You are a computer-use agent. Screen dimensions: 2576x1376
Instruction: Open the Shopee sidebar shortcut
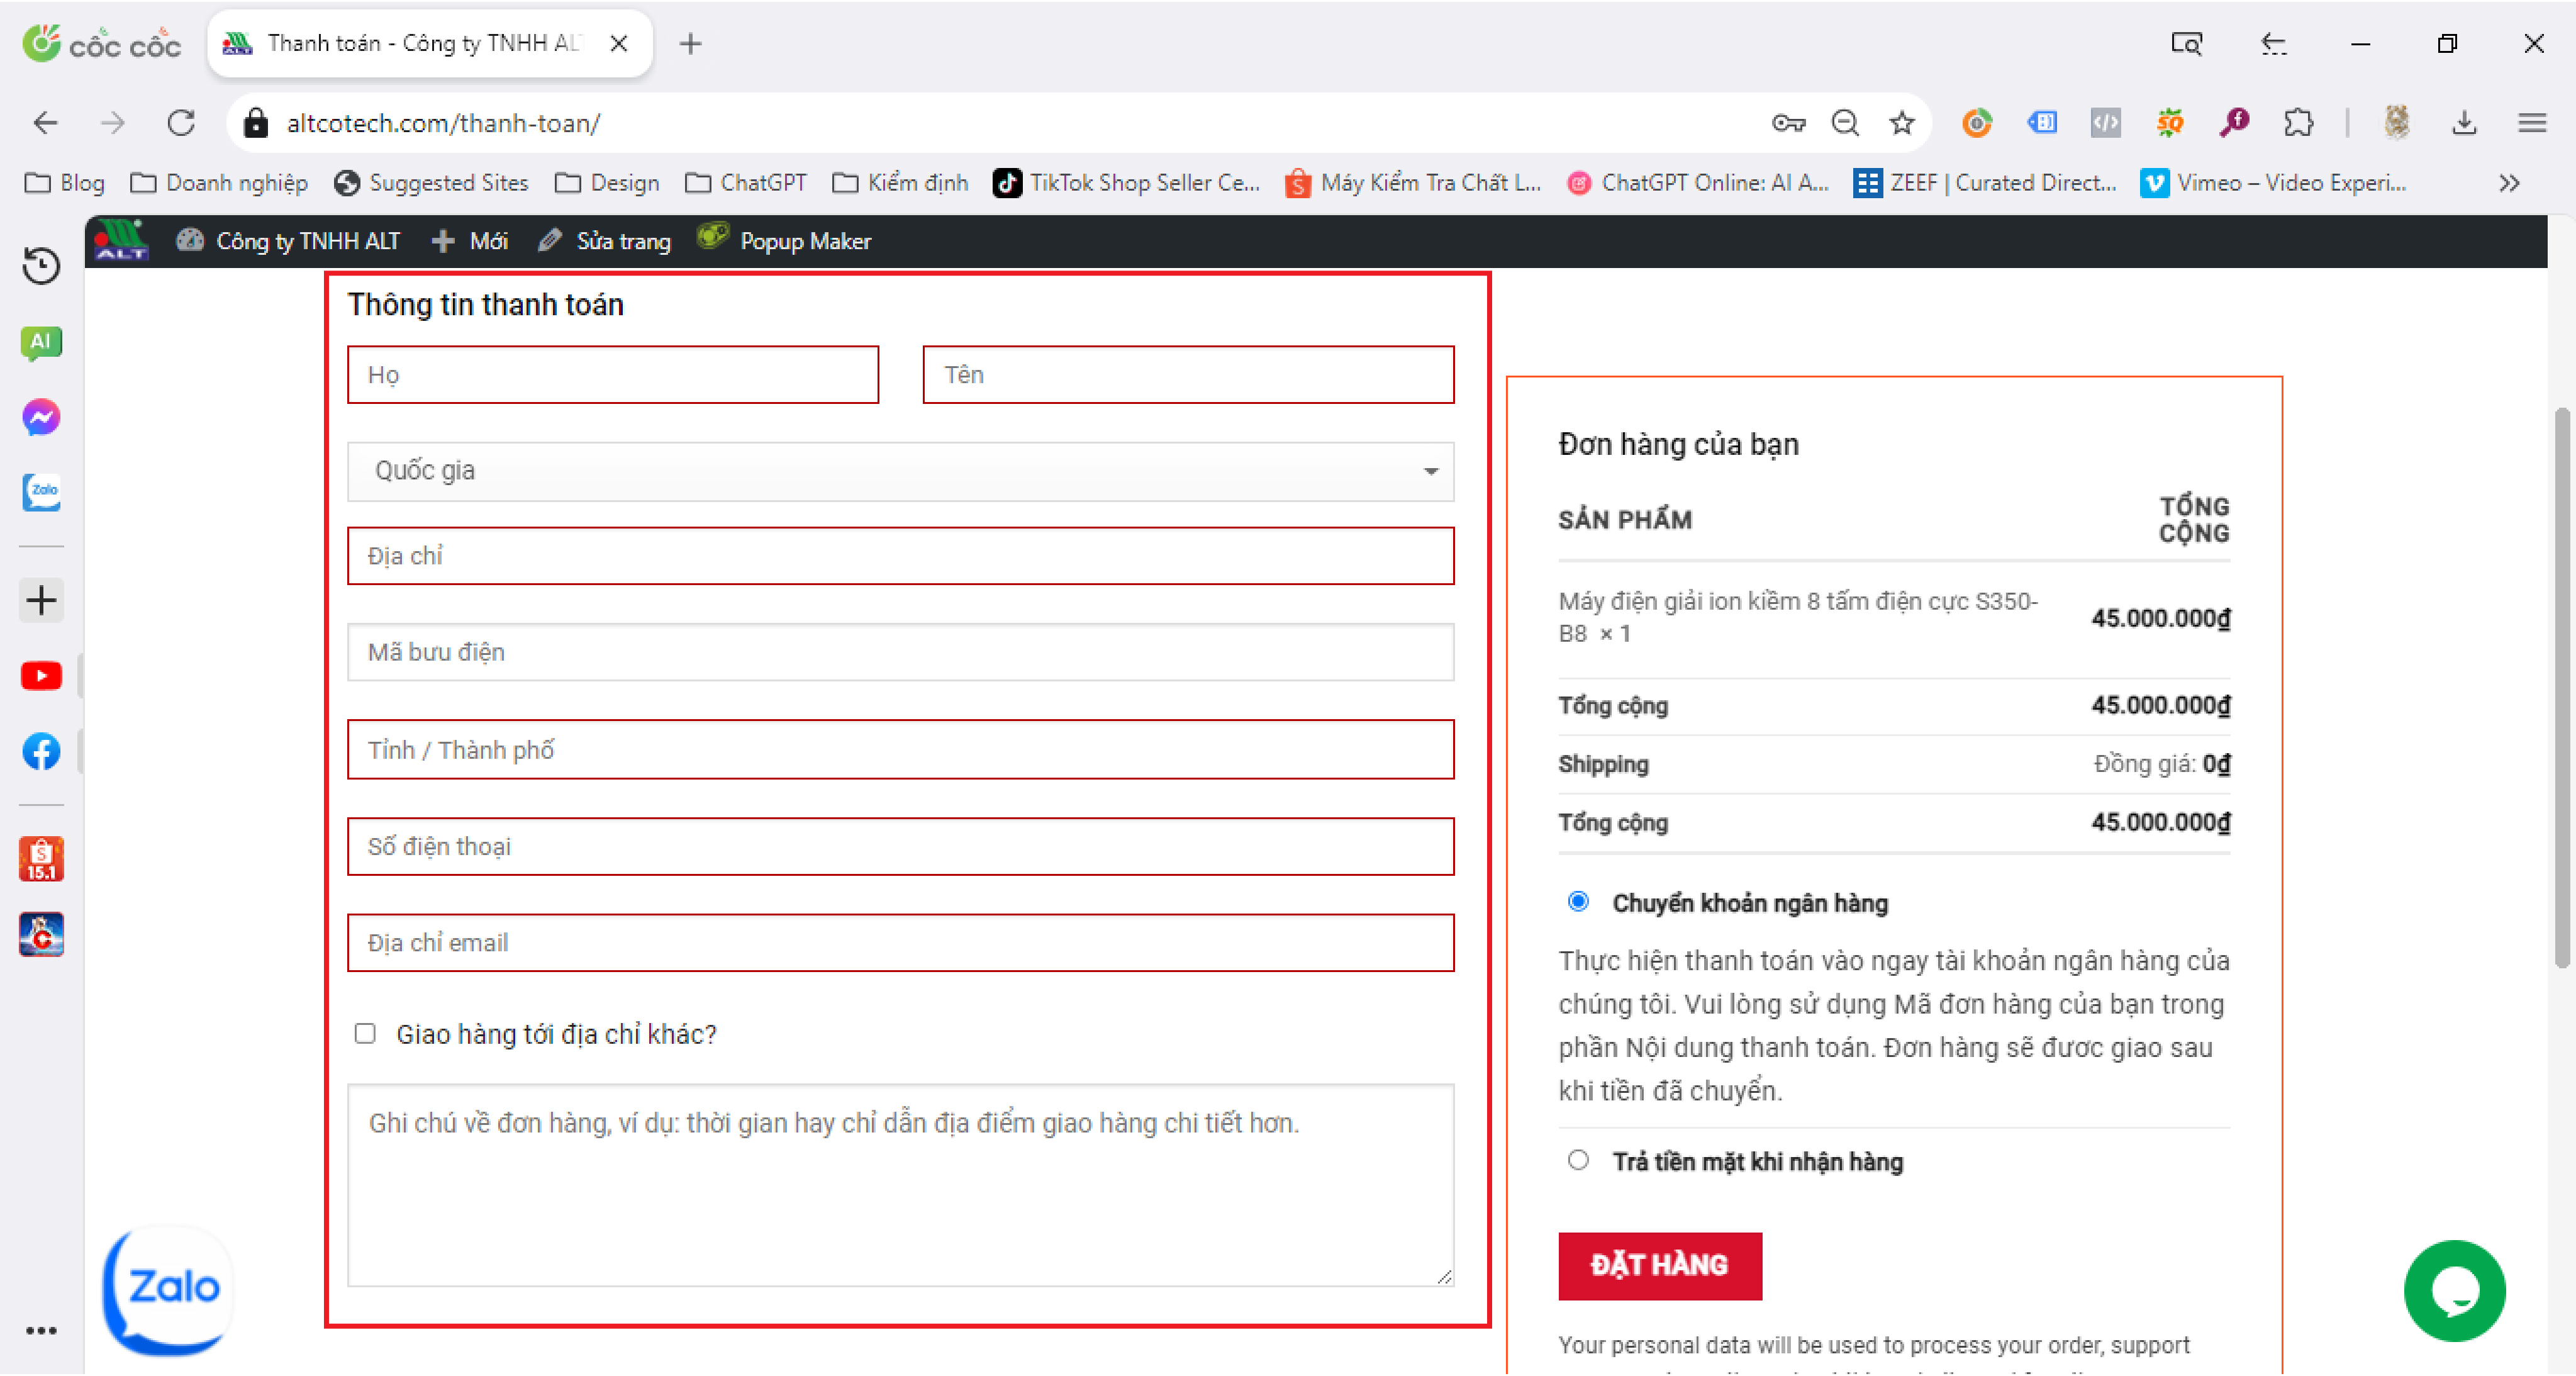click(x=41, y=859)
